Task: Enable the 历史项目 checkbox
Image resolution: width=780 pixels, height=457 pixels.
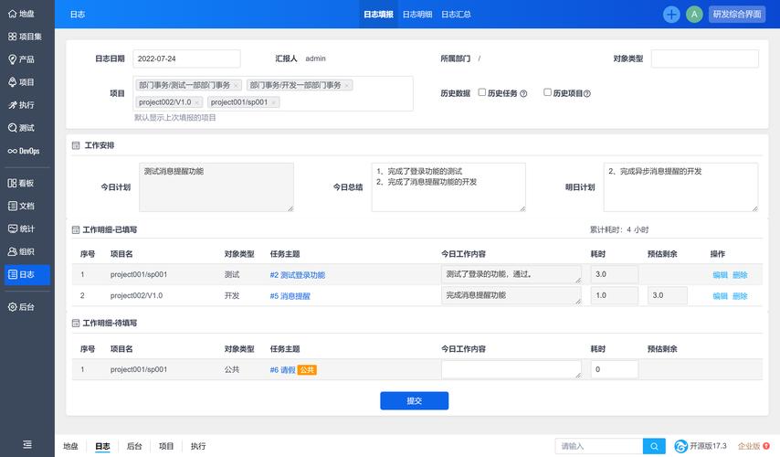Action: [x=547, y=92]
